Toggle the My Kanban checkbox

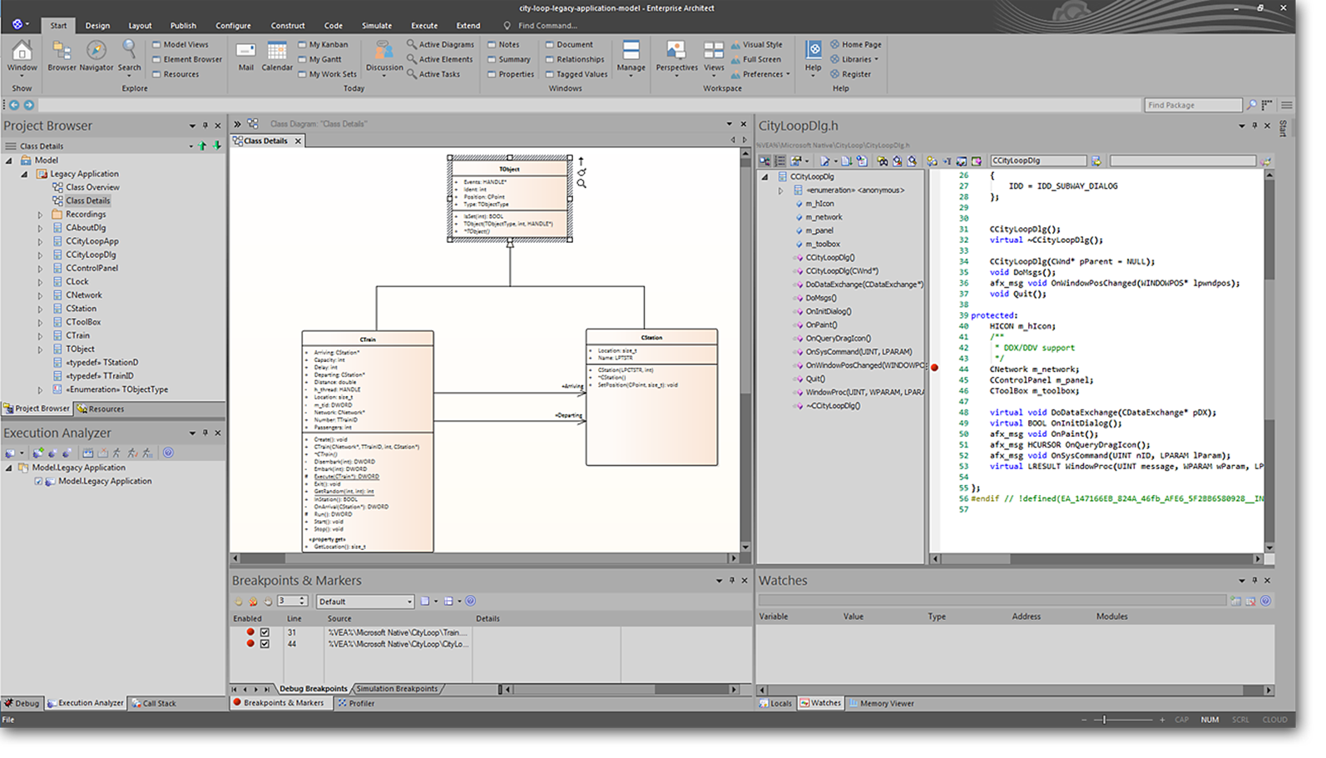tap(302, 45)
